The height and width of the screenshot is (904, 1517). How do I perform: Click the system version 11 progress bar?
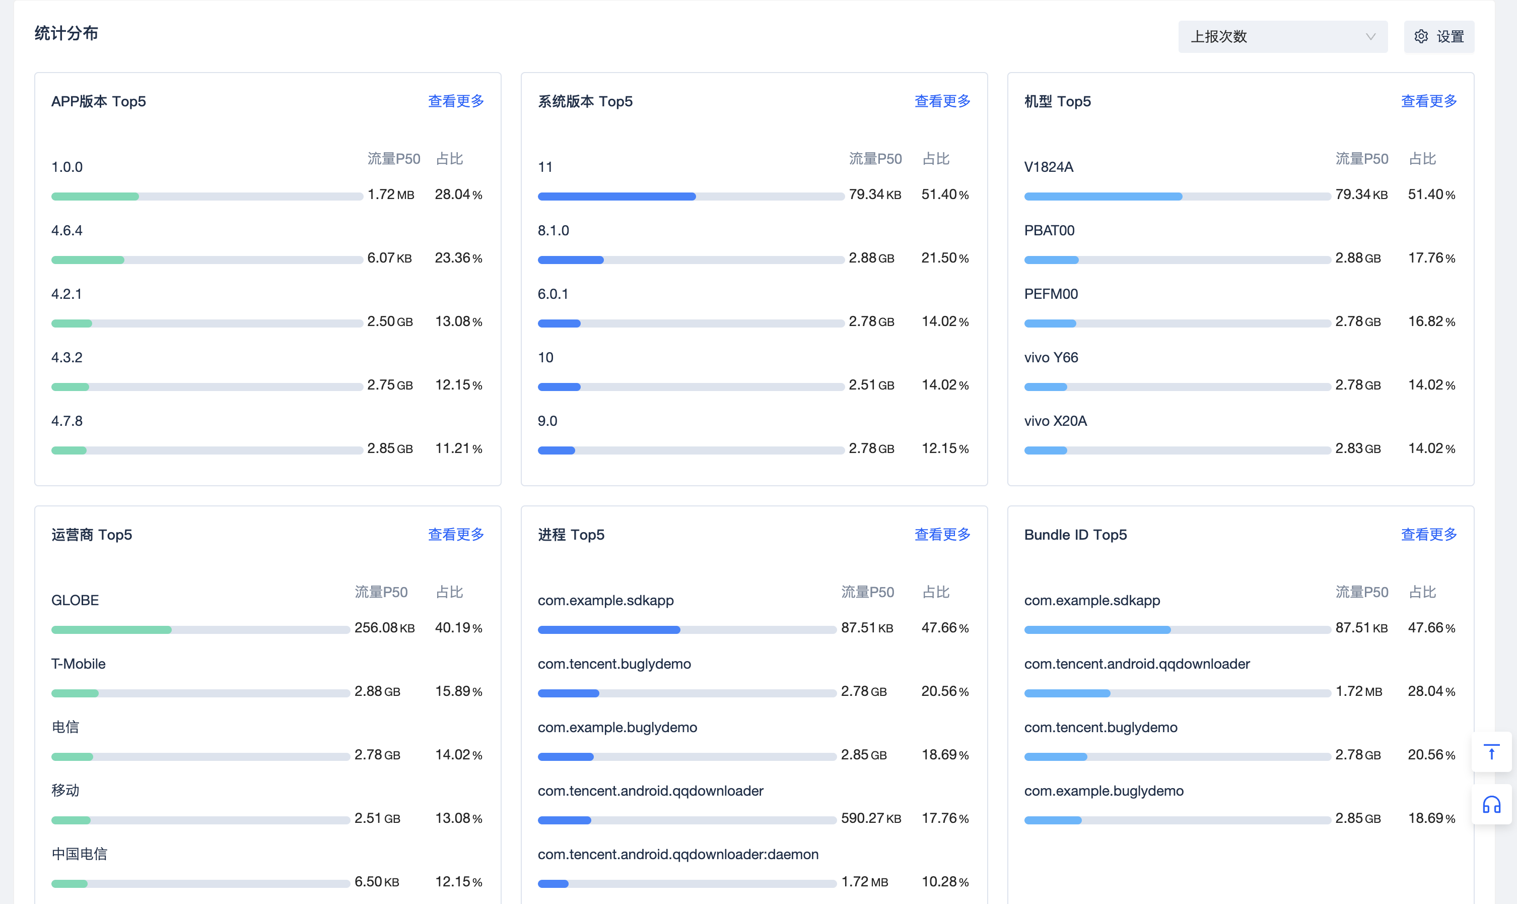click(x=691, y=197)
